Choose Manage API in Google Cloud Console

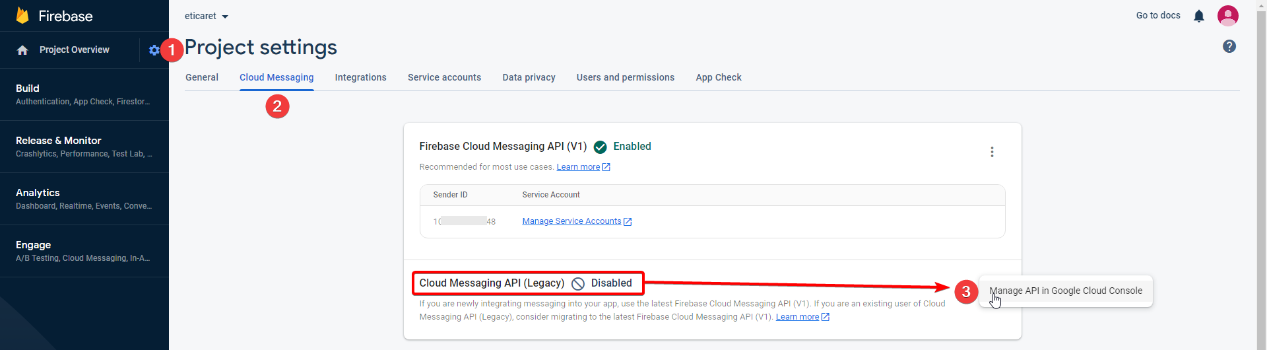click(x=1066, y=291)
